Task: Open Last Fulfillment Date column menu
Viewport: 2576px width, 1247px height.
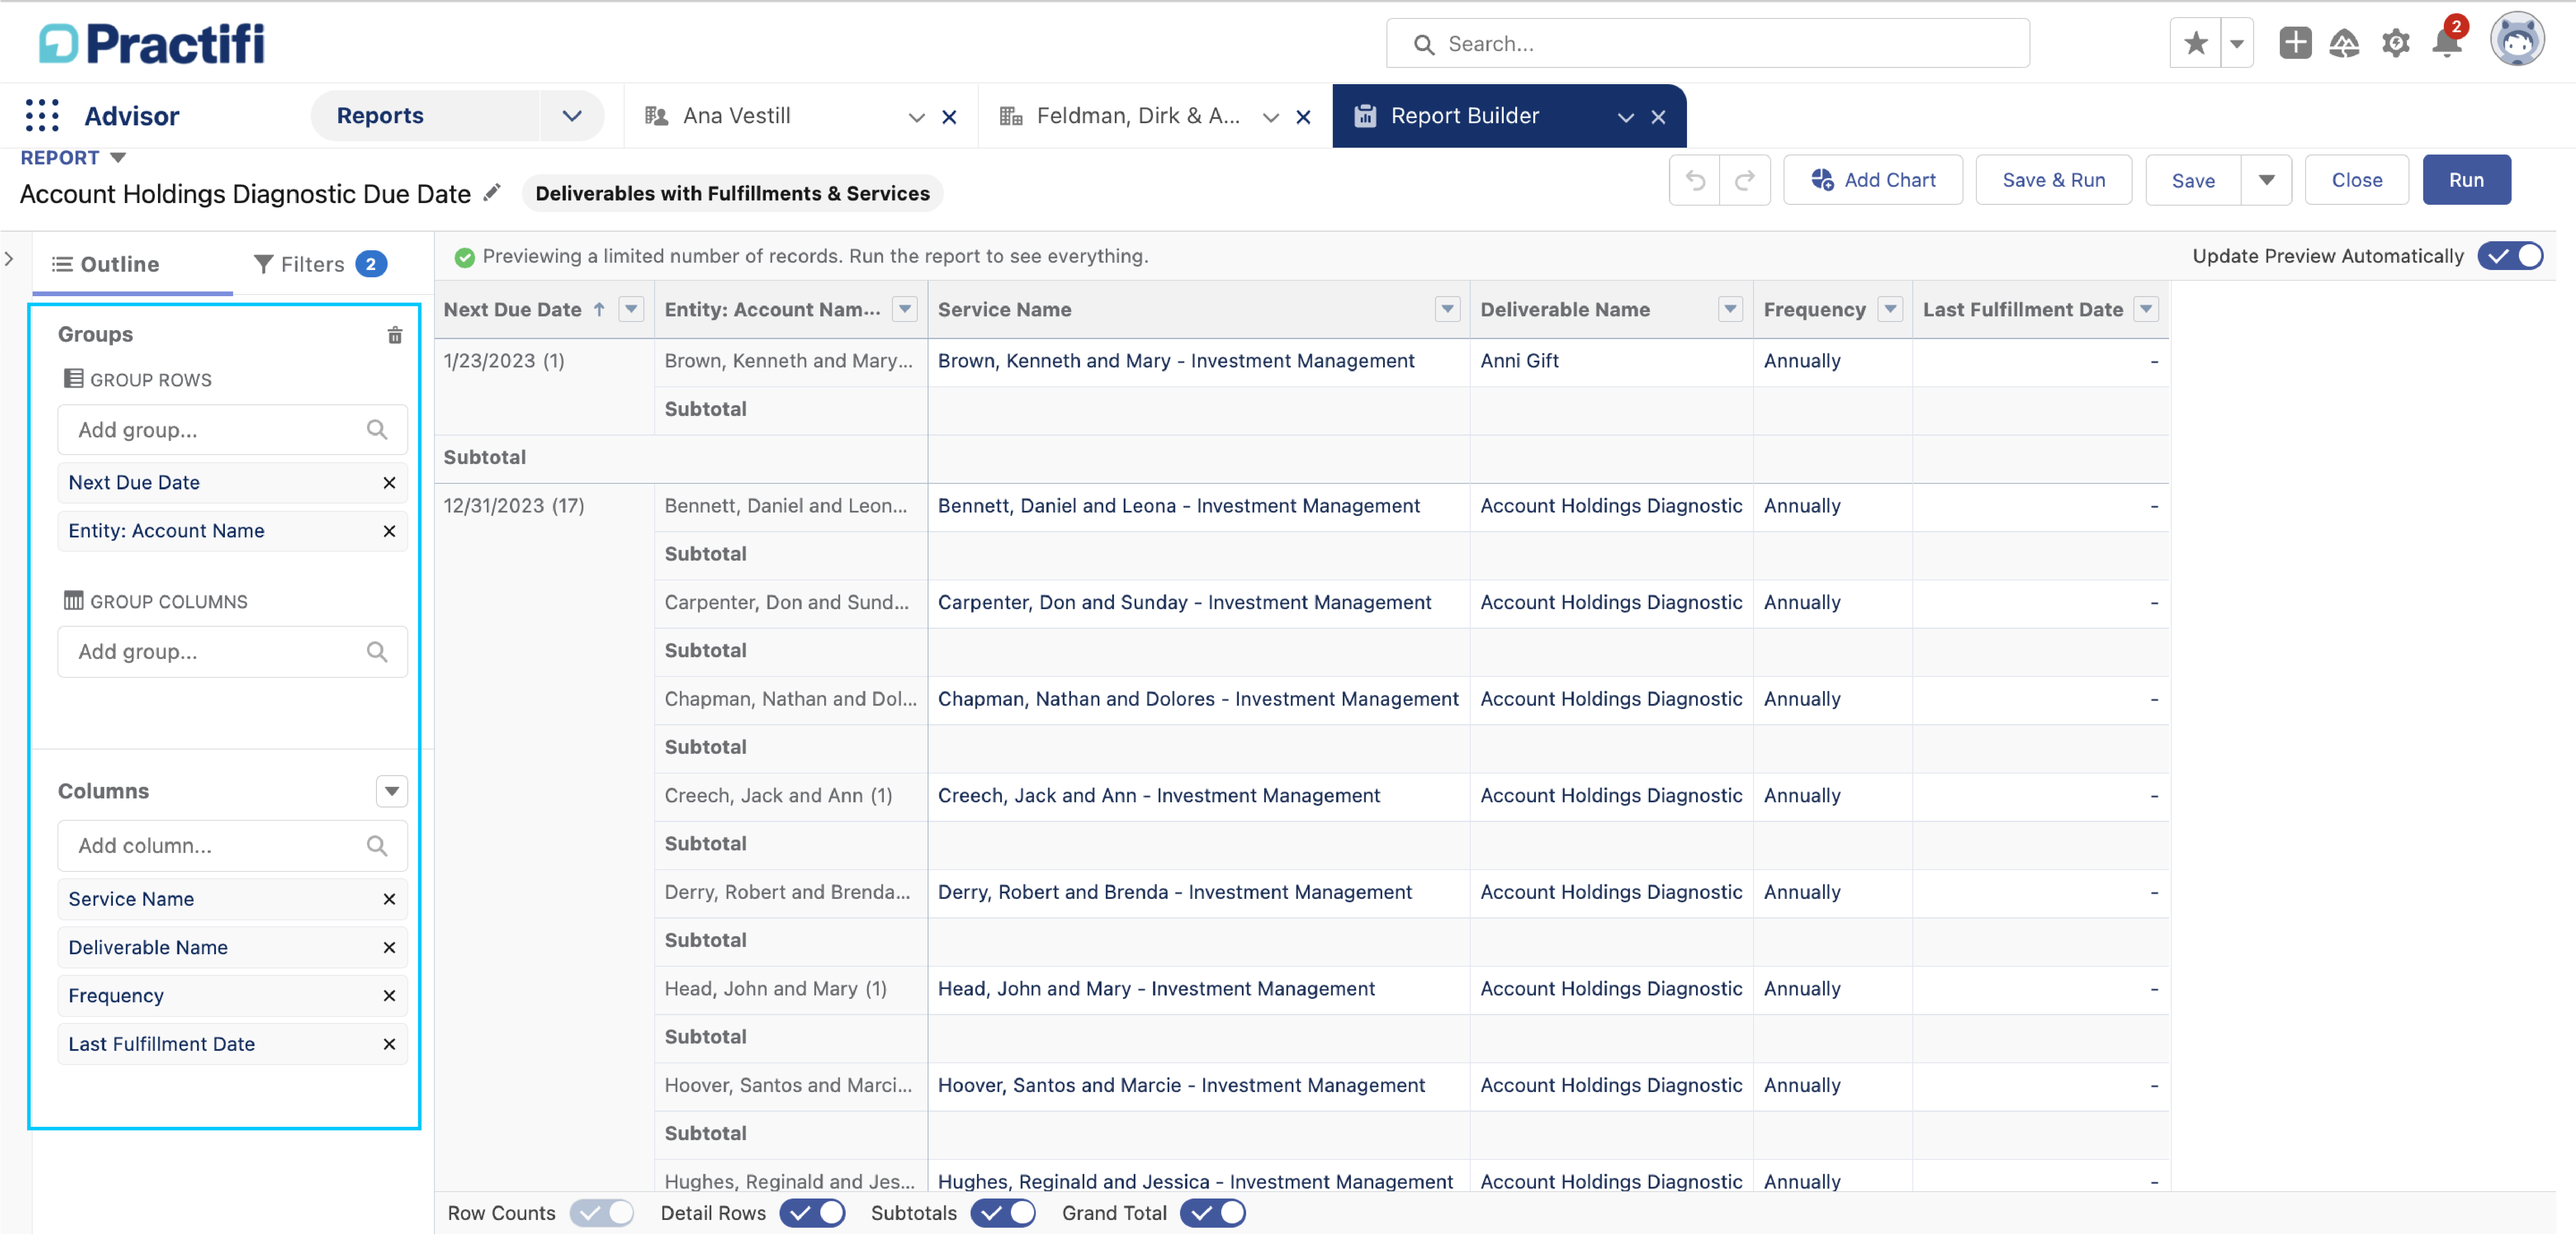Action: [x=2146, y=310]
